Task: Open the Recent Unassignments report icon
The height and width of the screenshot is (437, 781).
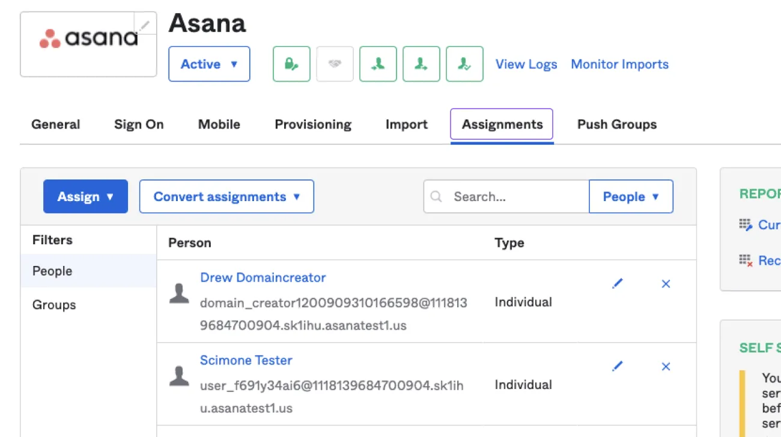Action: [x=746, y=261]
